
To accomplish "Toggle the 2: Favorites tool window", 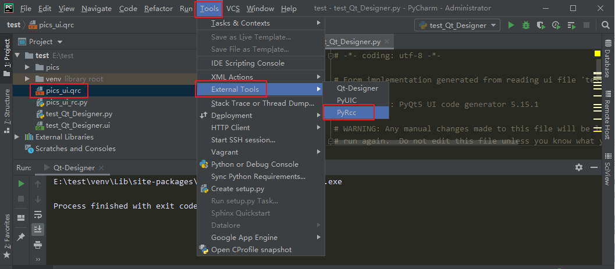I will pyautogui.click(x=6, y=236).
